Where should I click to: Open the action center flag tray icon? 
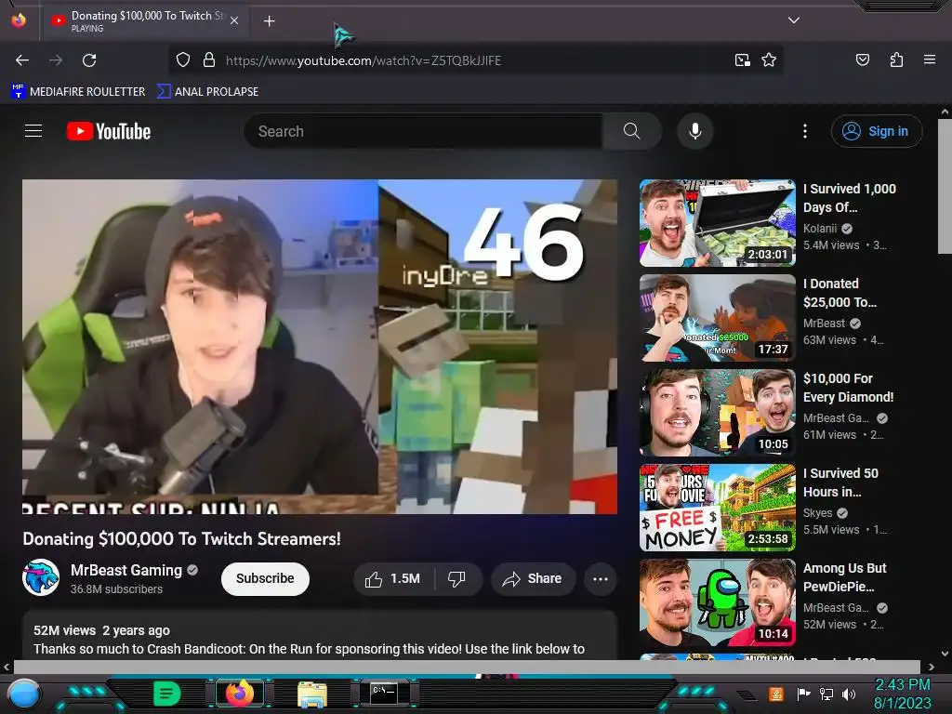[x=803, y=694]
